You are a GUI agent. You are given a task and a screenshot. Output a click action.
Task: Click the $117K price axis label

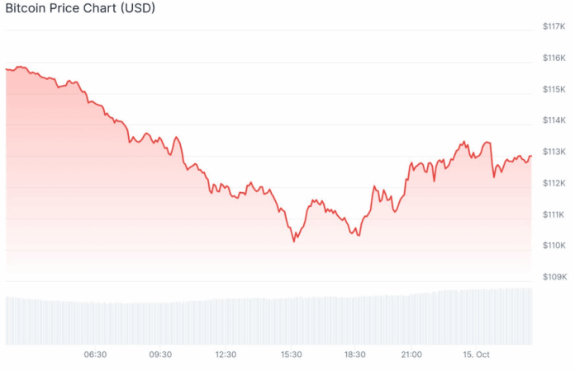[x=554, y=26]
